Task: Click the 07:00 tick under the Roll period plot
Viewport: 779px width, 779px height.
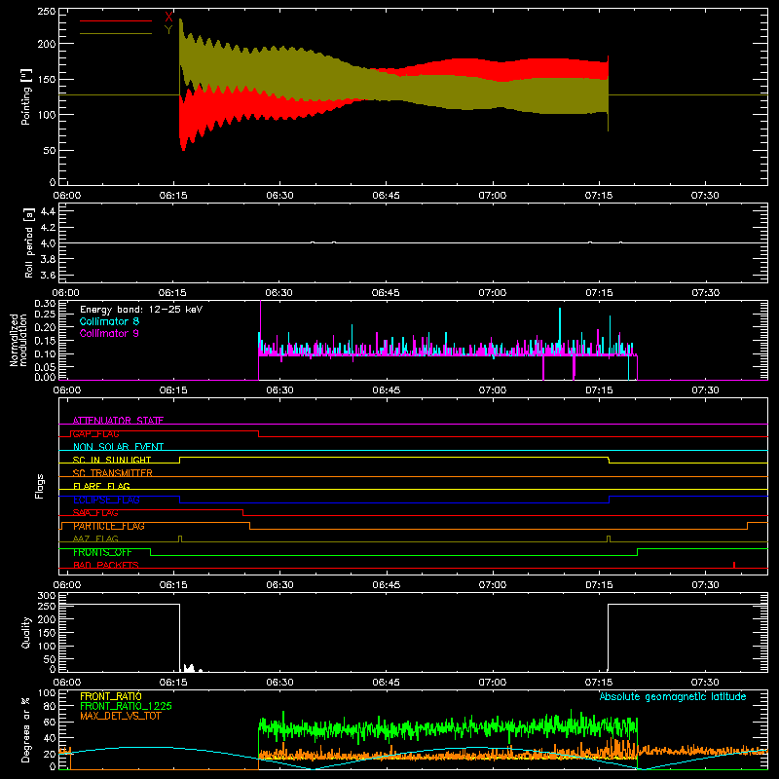Action: (x=493, y=293)
